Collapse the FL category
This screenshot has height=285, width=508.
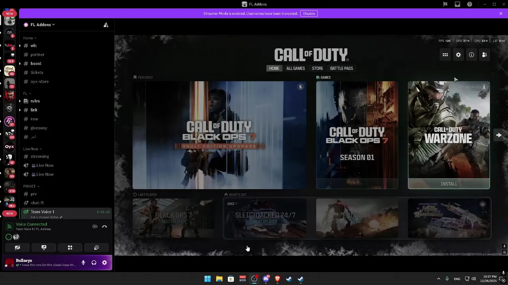(x=27, y=93)
